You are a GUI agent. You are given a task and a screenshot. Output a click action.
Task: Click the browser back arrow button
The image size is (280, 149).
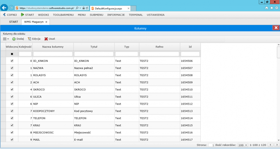point(4,8)
